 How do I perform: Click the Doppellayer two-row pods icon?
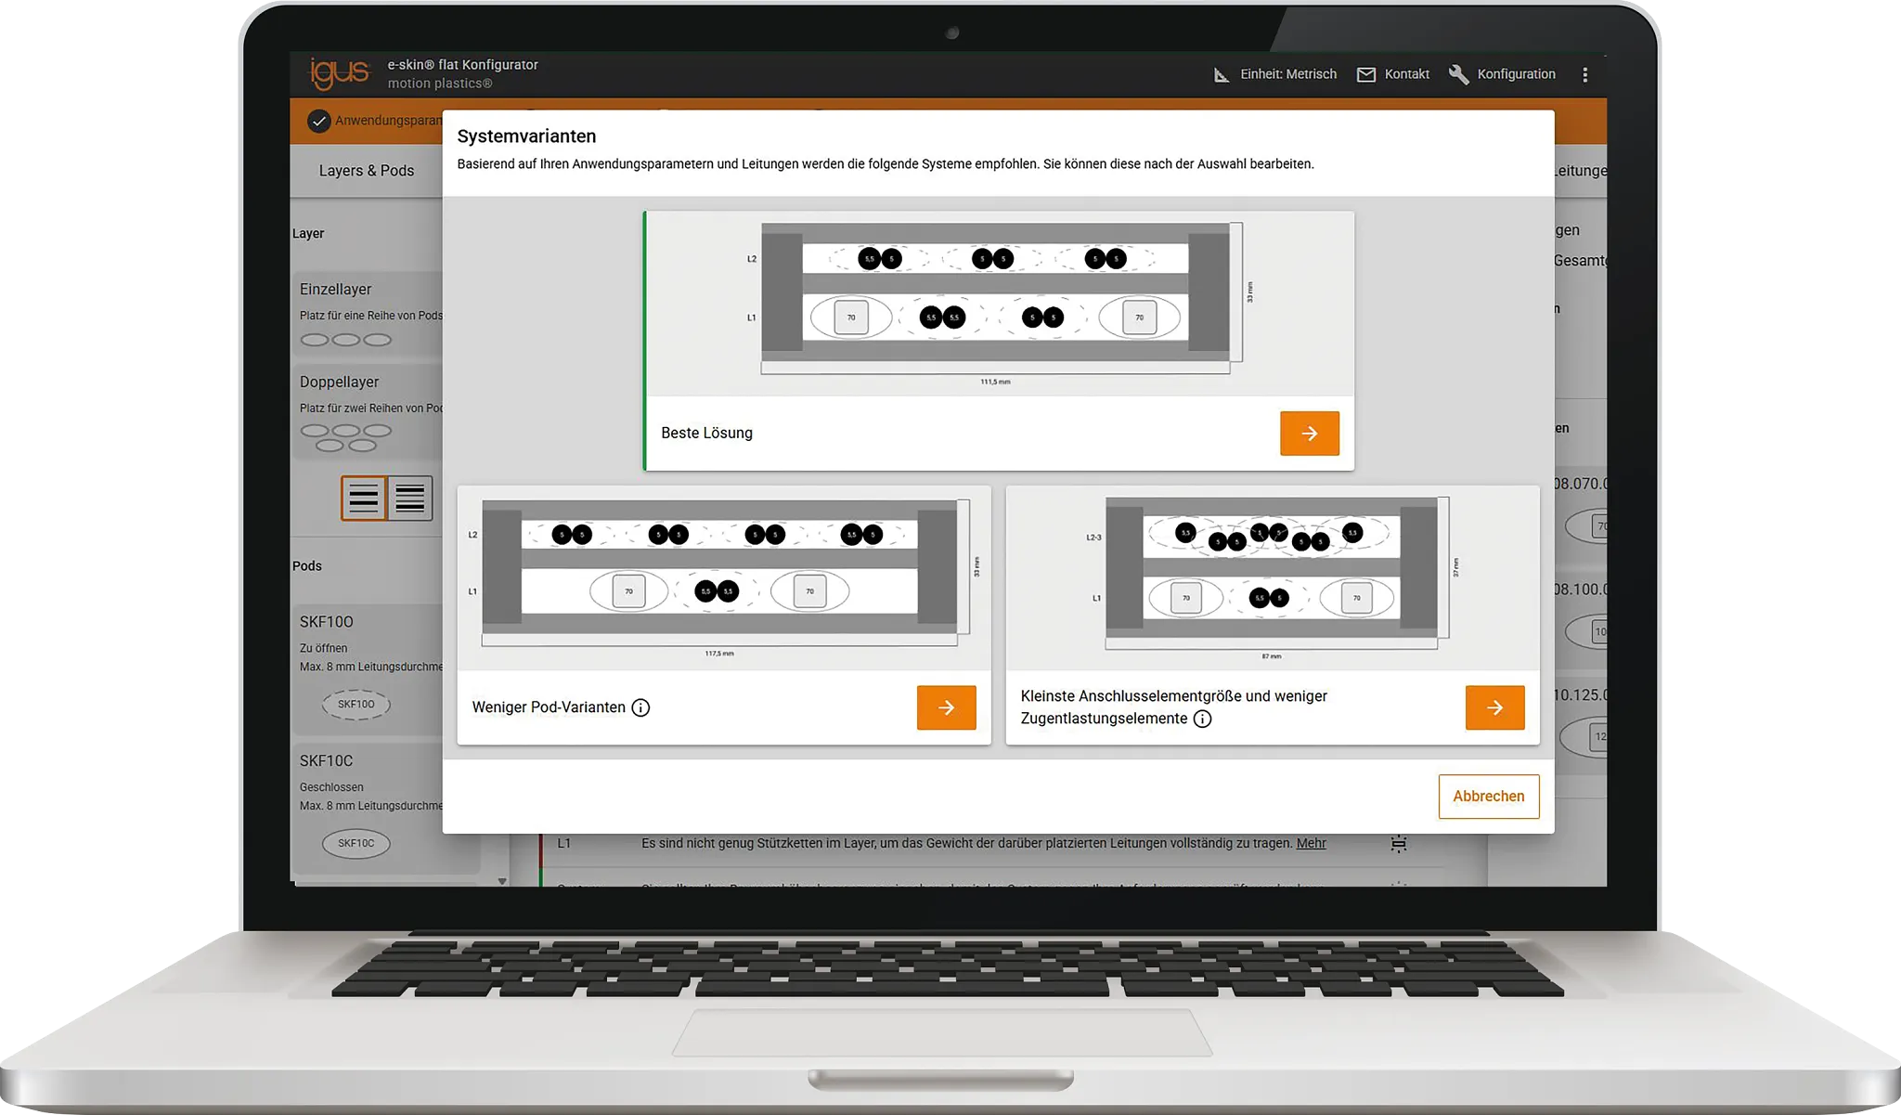tap(345, 434)
